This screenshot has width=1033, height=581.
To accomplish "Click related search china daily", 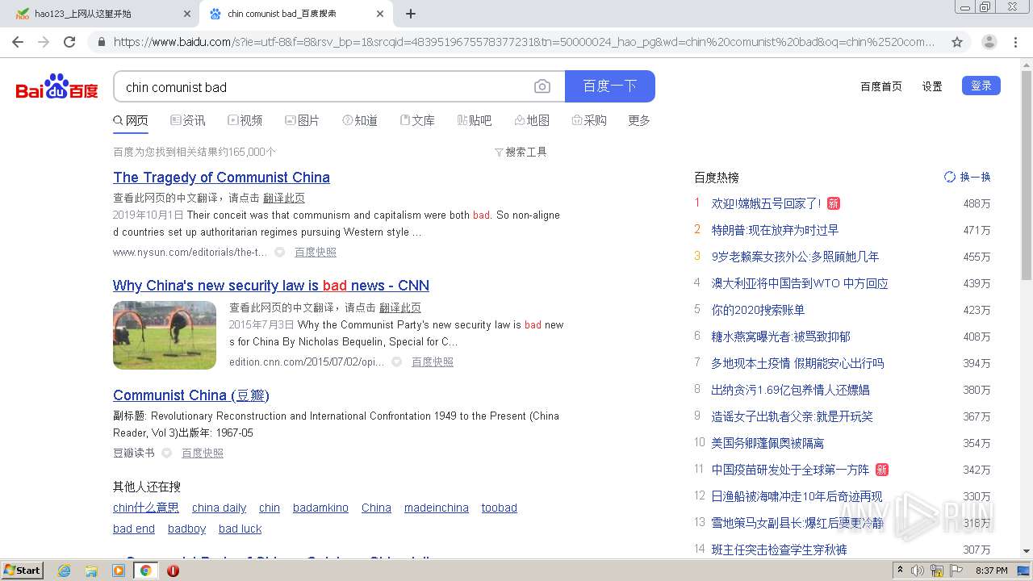I will [x=219, y=508].
